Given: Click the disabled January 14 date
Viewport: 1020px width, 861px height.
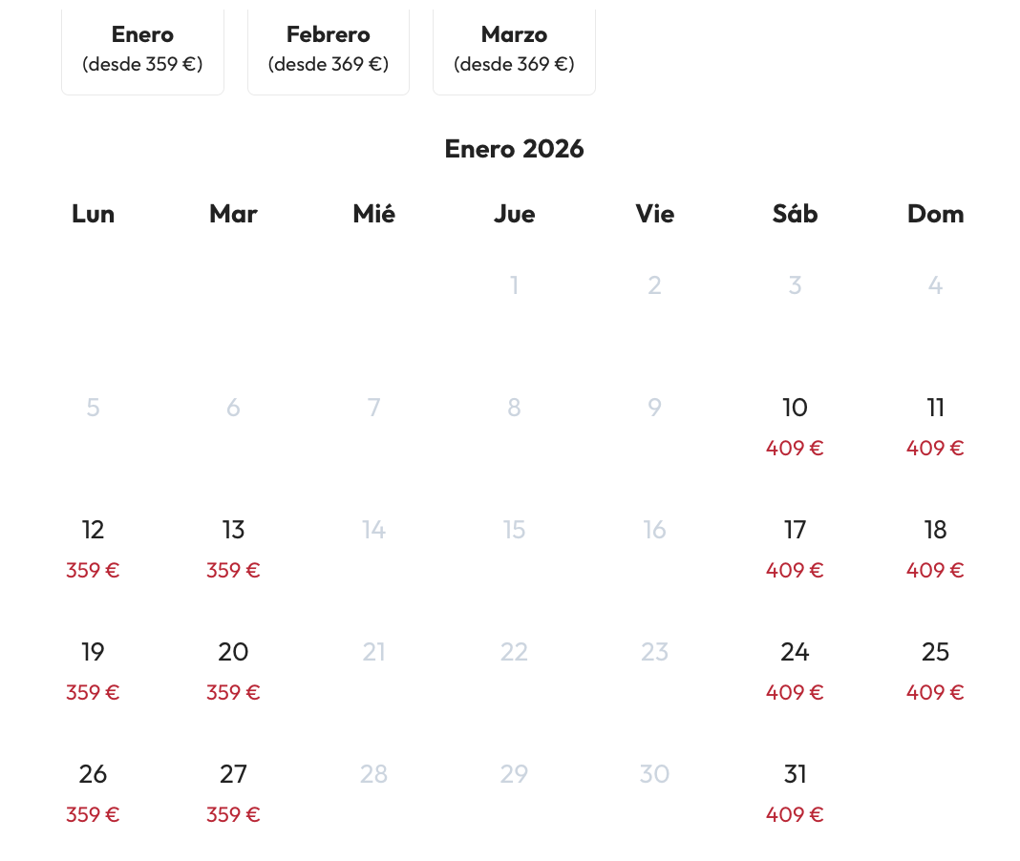Looking at the screenshot, I should click(x=373, y=530).
